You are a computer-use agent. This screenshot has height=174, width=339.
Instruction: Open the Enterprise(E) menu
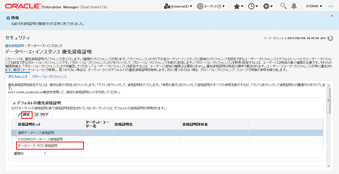[178, 6]
